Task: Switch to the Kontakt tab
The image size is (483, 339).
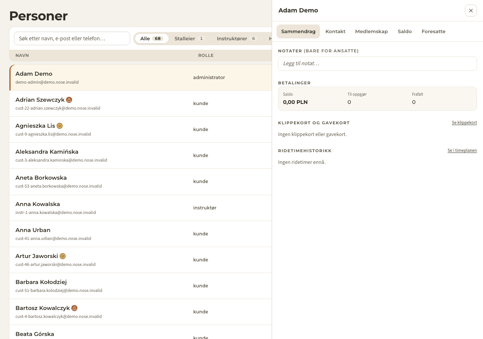Action: [335, 31]
